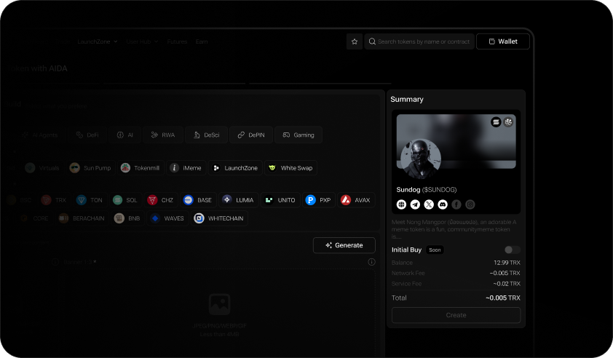This screenshot has height=358, width=613.
Task: Click the info icon below Generate
Action: tap(371, 262)
